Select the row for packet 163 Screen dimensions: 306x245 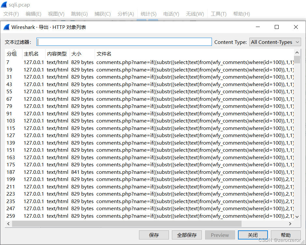149,157
